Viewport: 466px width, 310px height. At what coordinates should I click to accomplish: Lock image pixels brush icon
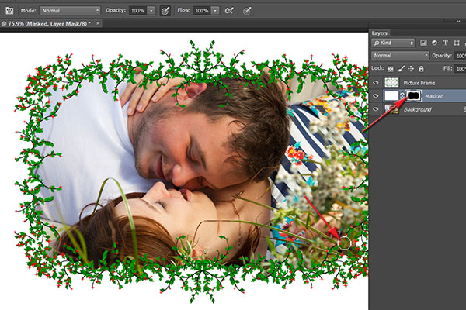point(401,69)
